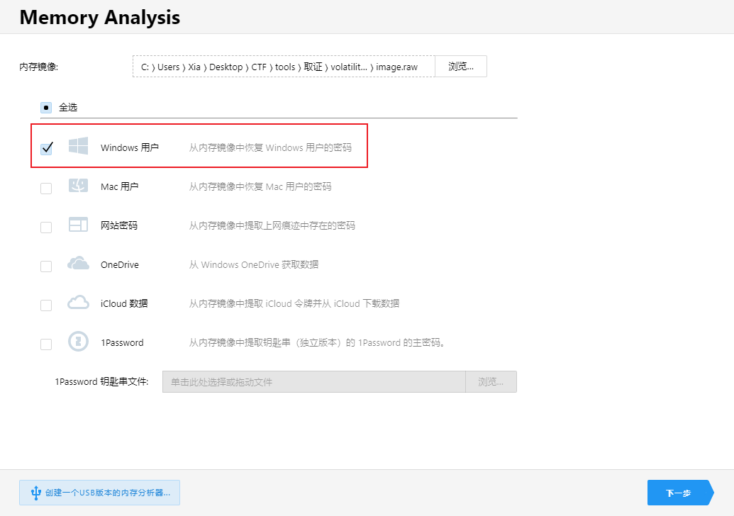Click the USB icon in bottom button
This screenshot has width=734, height=516.
coord(35,493)
